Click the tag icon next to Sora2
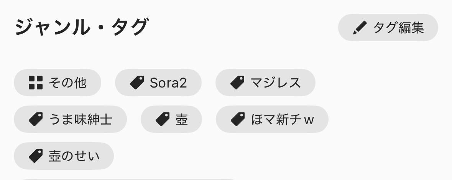This screenshot has height=180, width=452. (137, 83)
